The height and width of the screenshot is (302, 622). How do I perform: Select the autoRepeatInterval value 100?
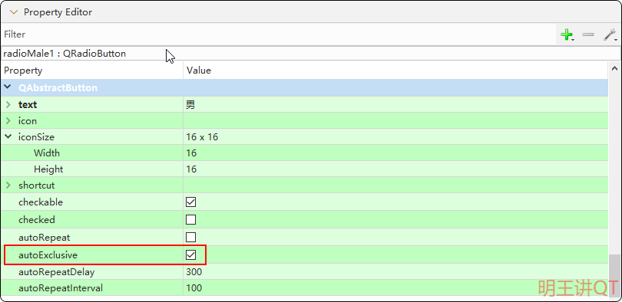pos(194,288)
